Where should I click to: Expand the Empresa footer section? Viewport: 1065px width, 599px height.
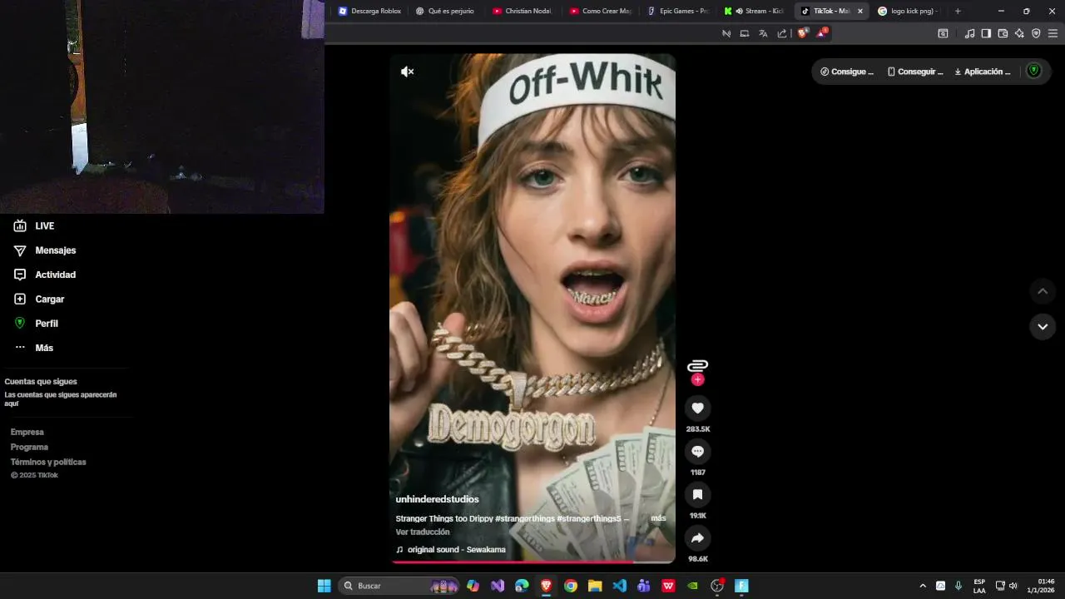[27, 432]
